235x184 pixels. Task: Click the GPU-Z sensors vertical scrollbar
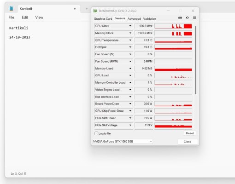coord(195,60)
